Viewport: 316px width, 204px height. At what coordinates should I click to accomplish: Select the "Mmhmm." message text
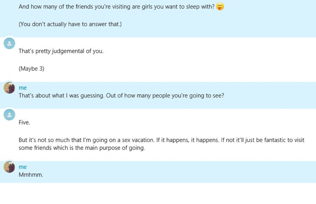[x=31, y=174]
